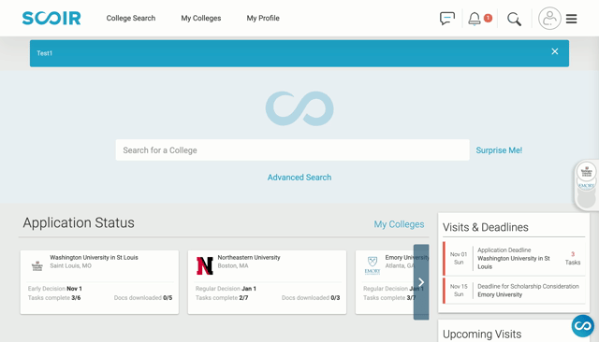Open the side college logos drawer

[x=587, y=185]
